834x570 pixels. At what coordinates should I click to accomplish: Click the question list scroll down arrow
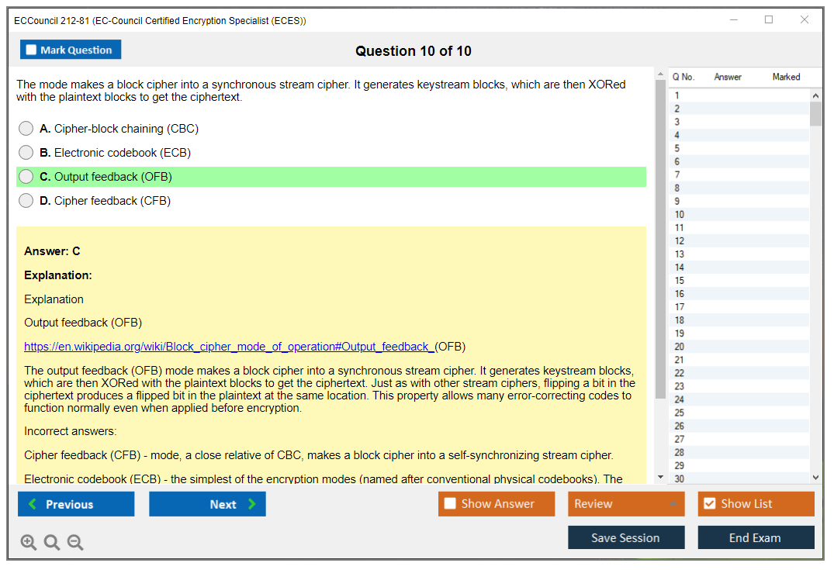tap(815, 478)
